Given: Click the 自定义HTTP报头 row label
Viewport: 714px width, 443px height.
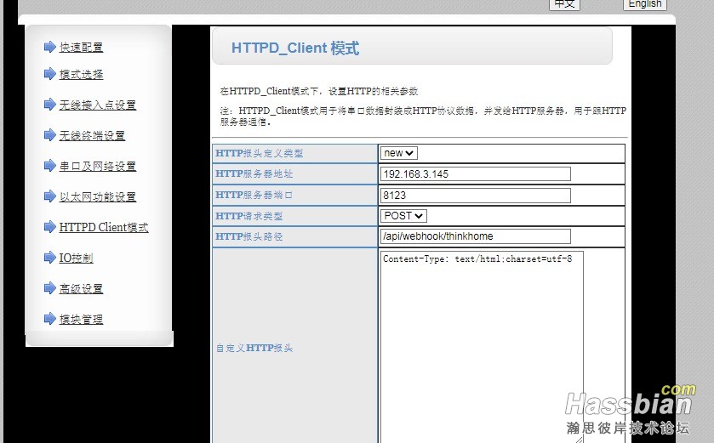Looking at the screenshot, I should [254, 348].
